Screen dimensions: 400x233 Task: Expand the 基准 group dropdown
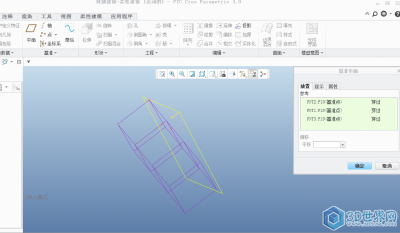(50, 53)
